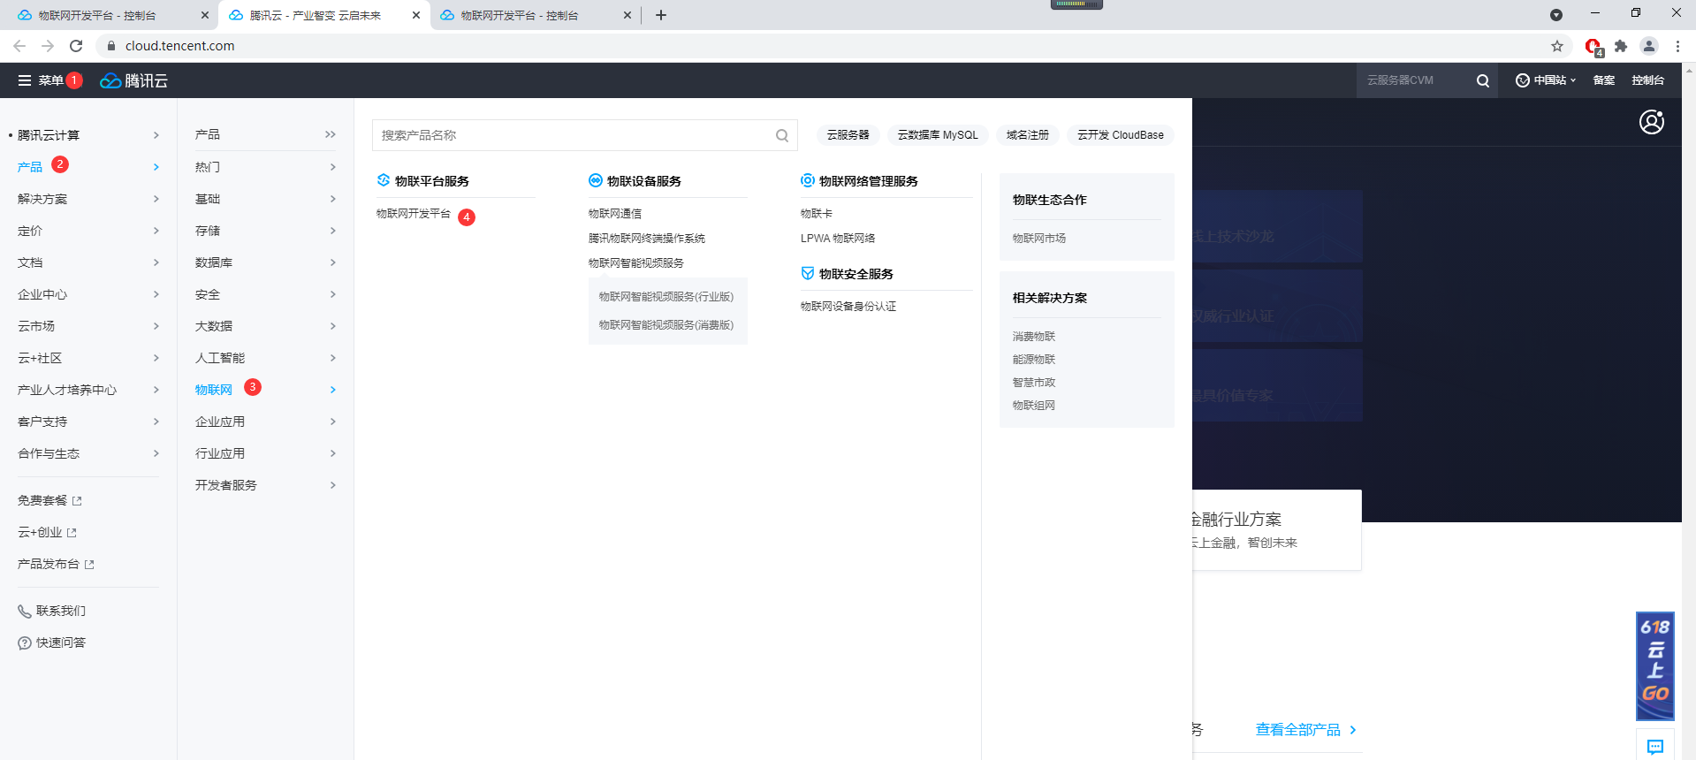Click the 物联设备服务 heading icon
This screenshot has height=760, width=1696.
point(596,180)
